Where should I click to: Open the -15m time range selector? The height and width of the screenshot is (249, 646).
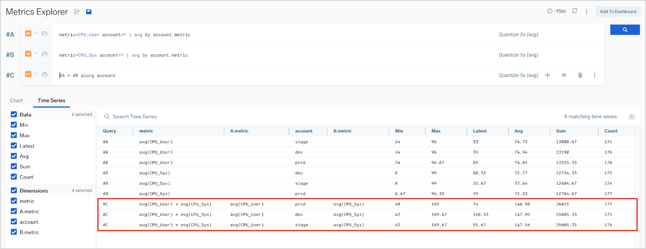pos(557,11)
